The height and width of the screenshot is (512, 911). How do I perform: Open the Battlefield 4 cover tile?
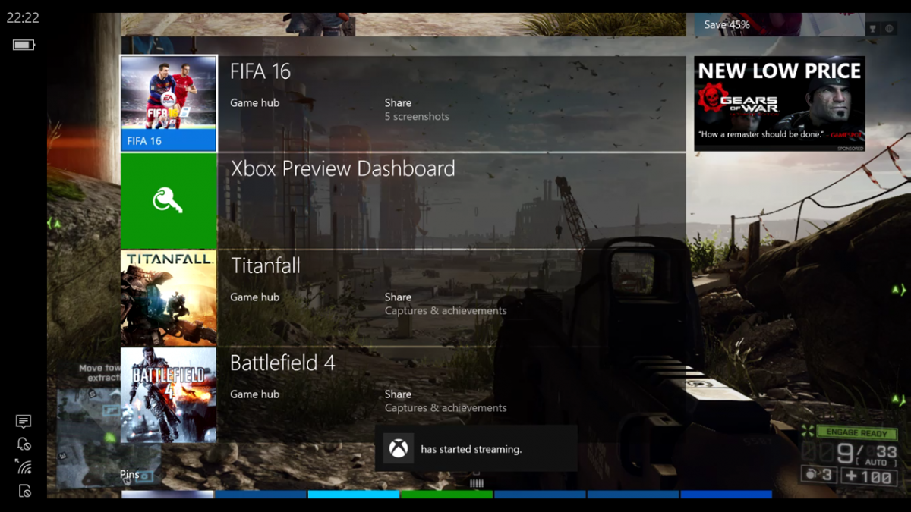pos(169,395)
